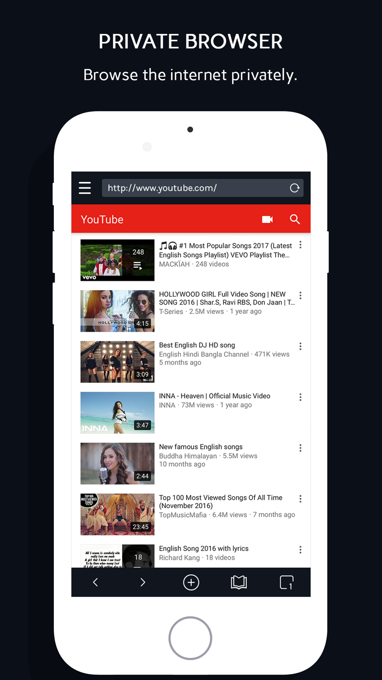382x680 pixels.
Task: Open 'Best English DJ HD song' title
Action: [197, 345]
